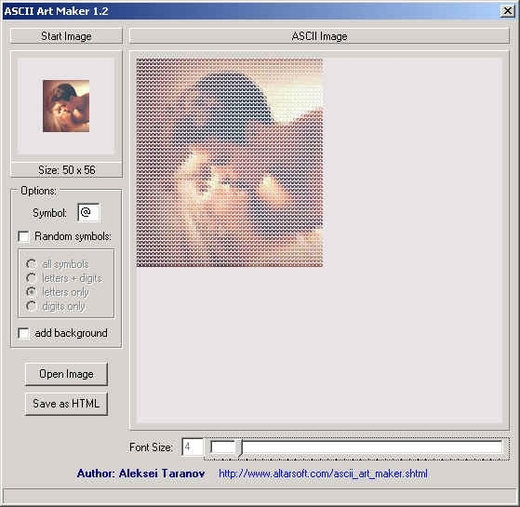The image size is (520, 507).
Task: Select the letters only radio option
Action: (x=32, y=292)
